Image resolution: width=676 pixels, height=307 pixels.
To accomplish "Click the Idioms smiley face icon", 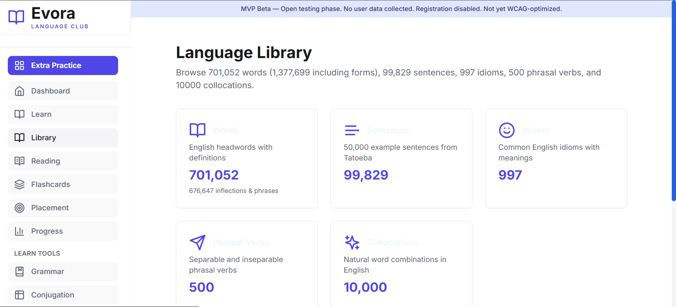I will coord(507,130).
